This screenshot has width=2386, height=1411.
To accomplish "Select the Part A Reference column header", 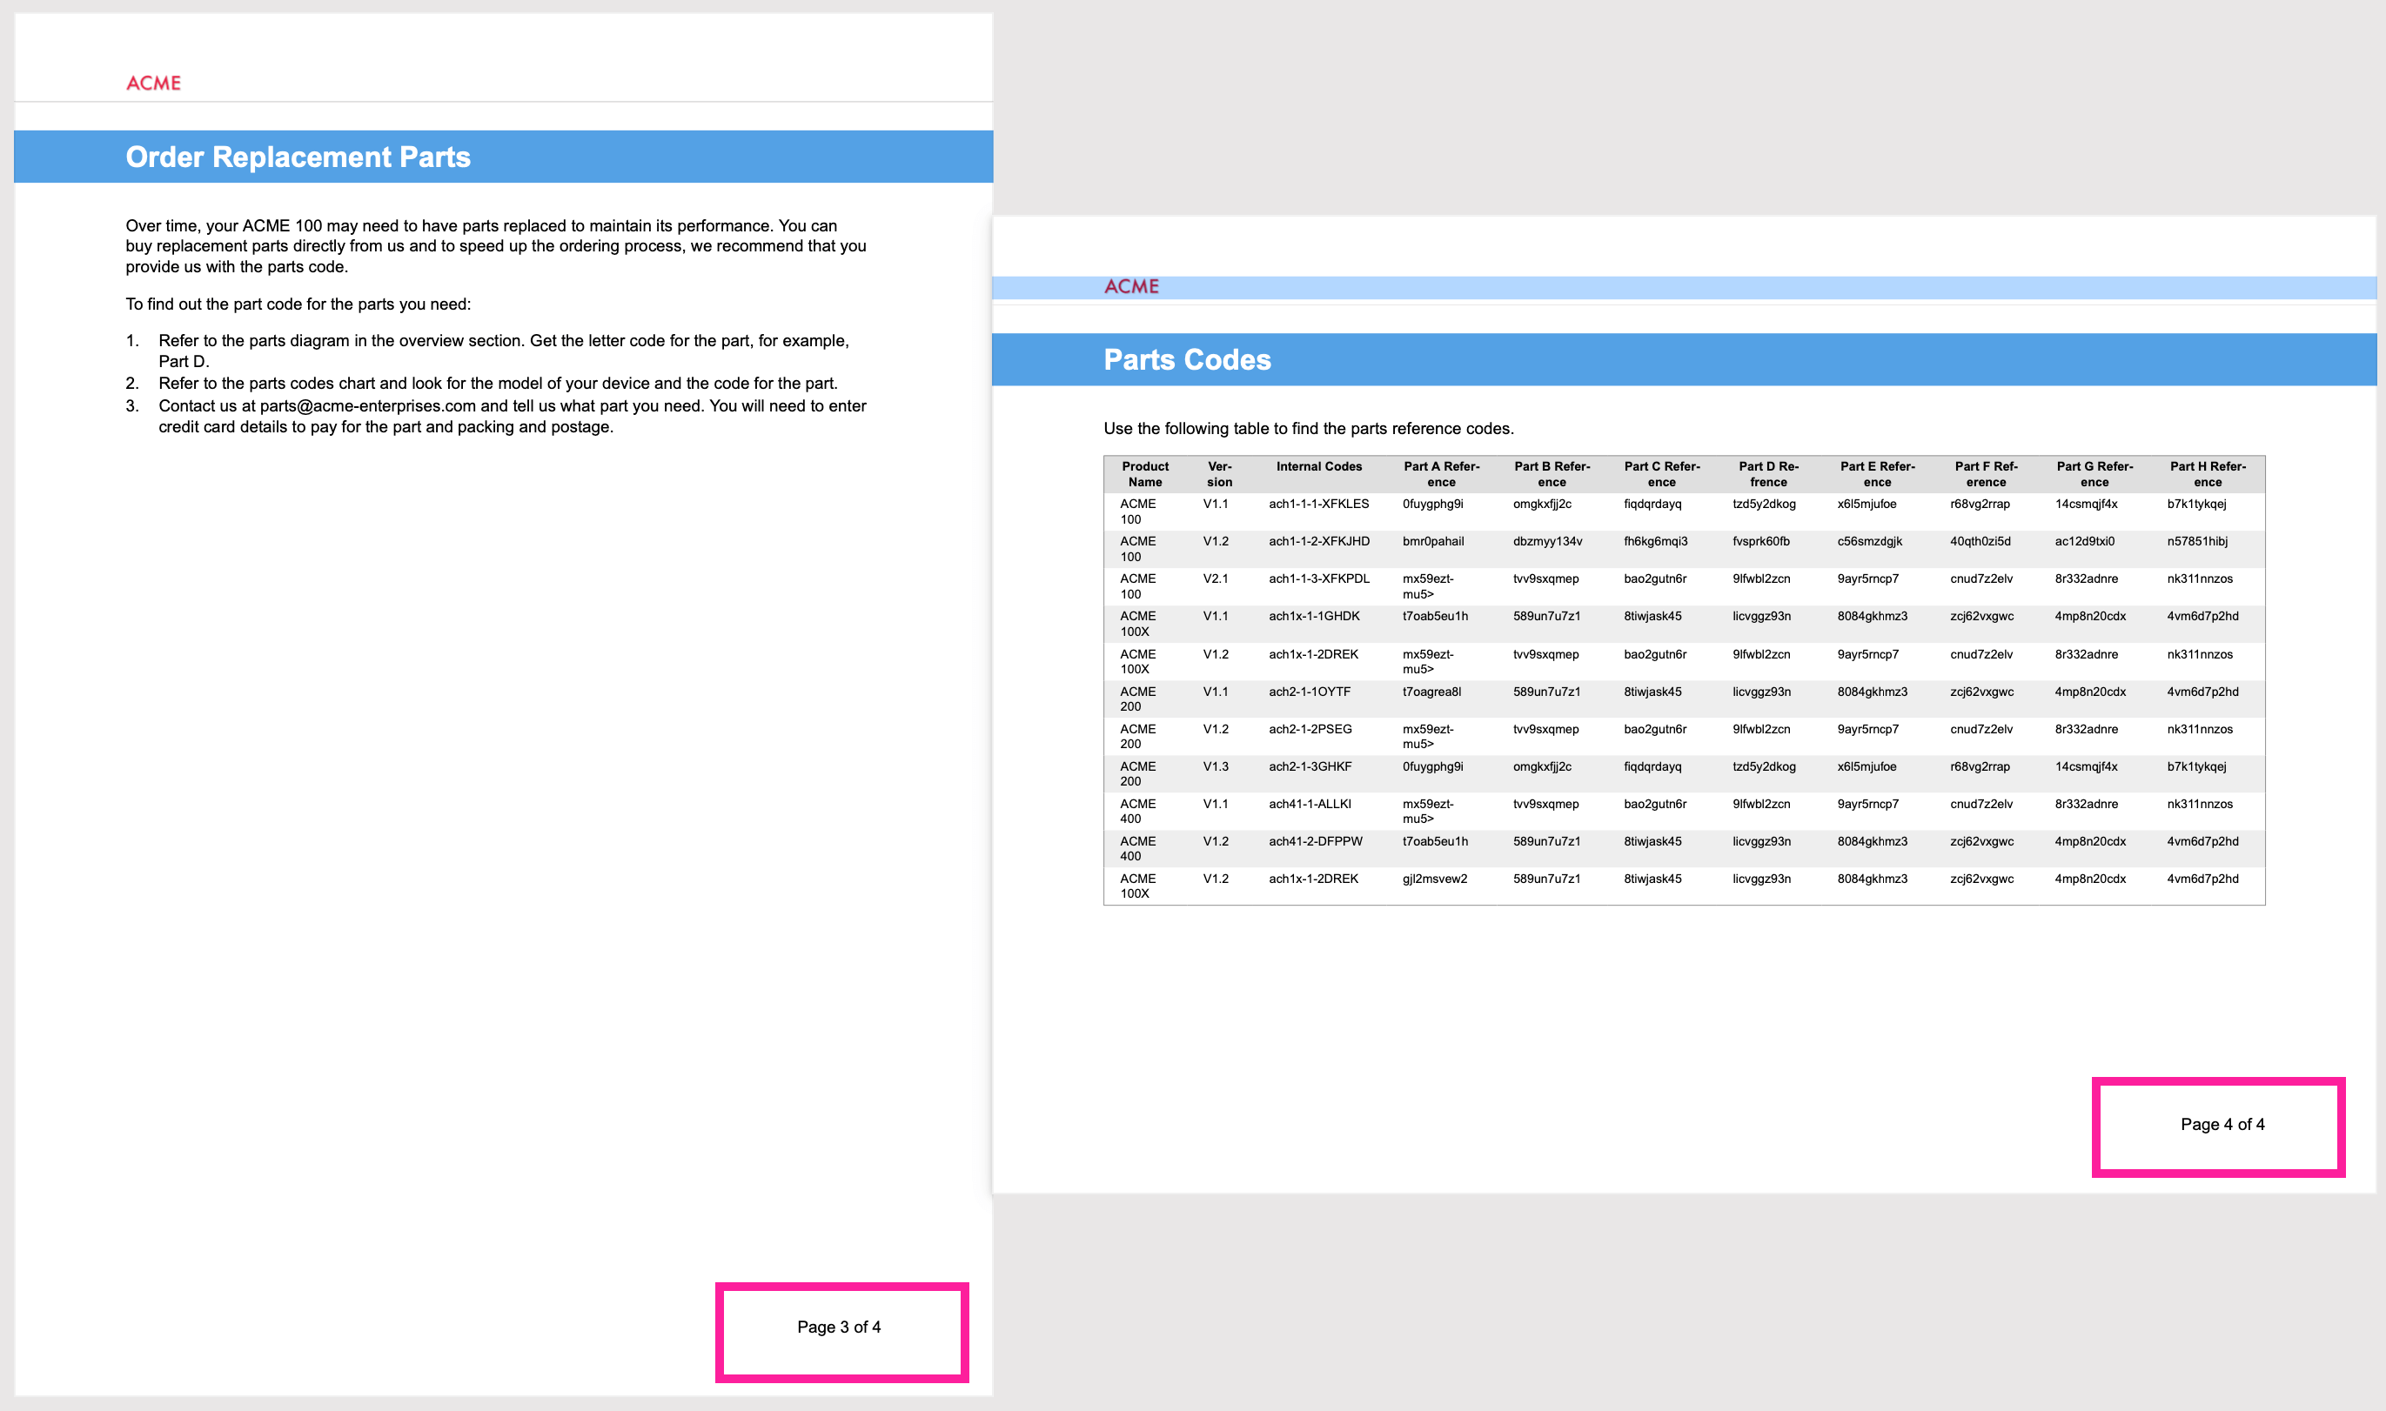I will [x=1442, y=473].
